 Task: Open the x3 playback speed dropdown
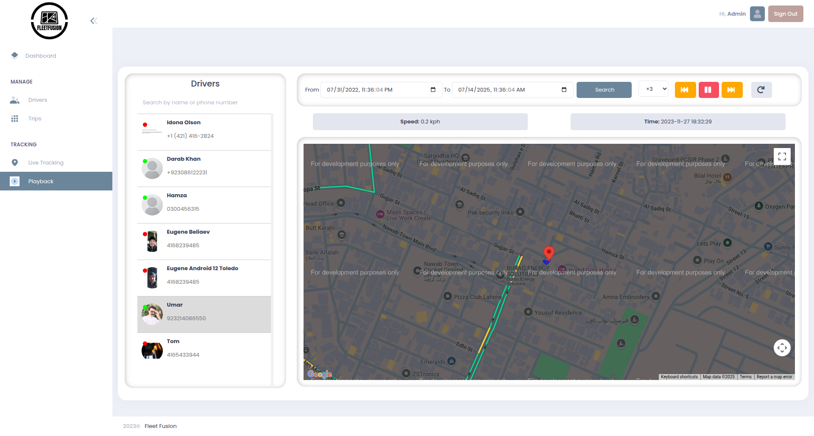[653, 89]
